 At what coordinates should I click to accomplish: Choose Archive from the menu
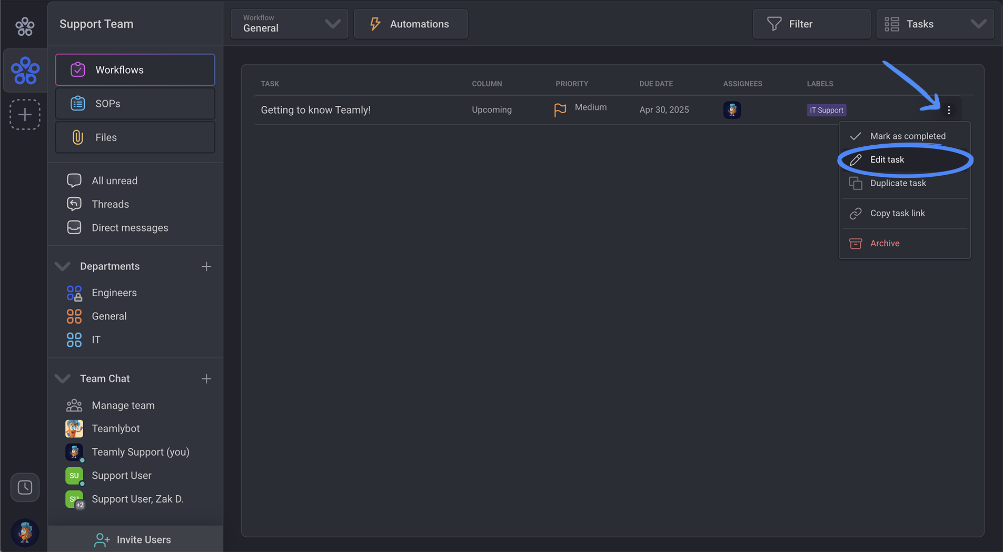pos(905,243)
